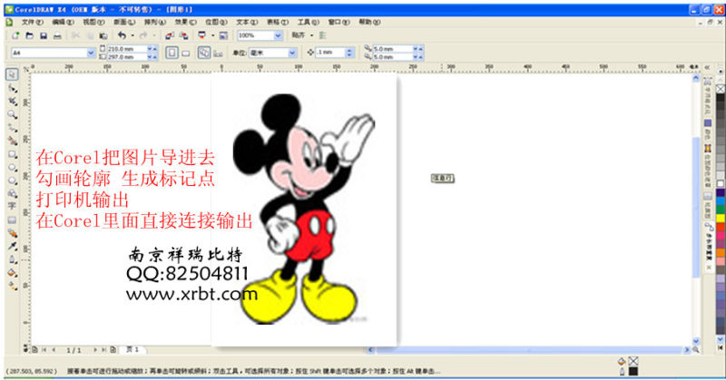
Task: Adjust nudge offset .1 mm spinner
Action: tap(349, 53)
